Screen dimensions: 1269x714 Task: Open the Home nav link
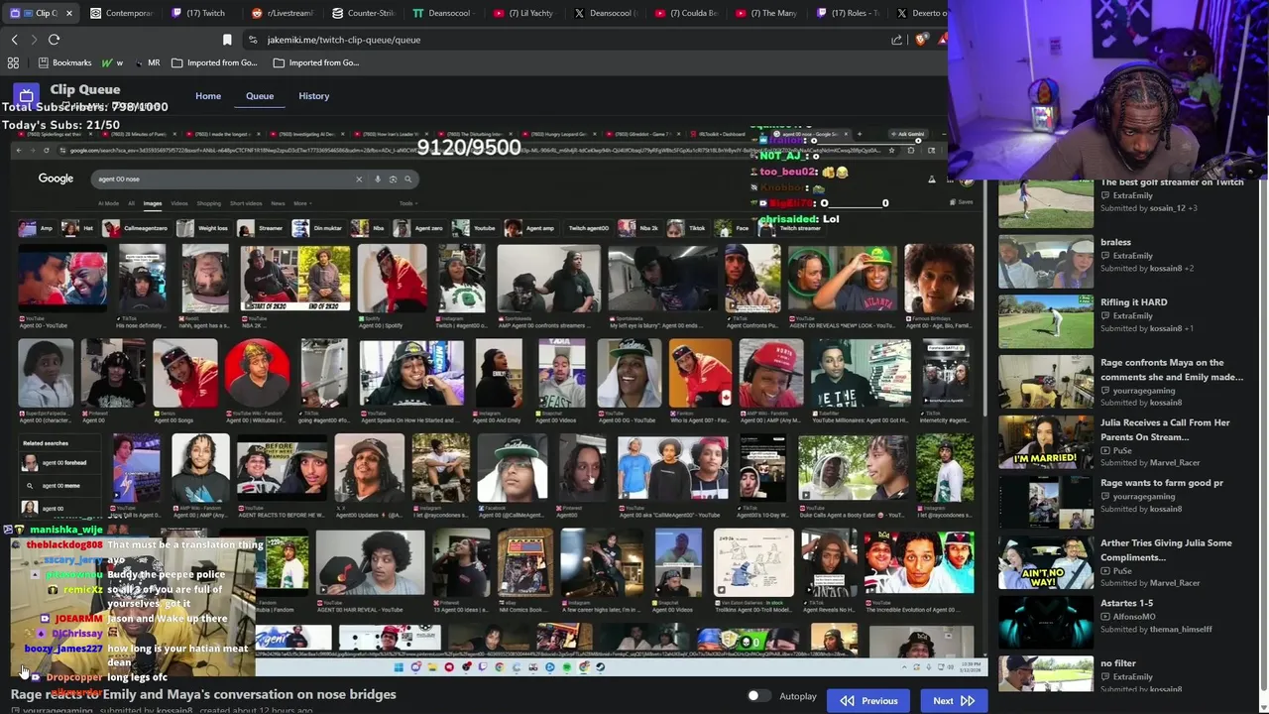[x=208, y=96]
